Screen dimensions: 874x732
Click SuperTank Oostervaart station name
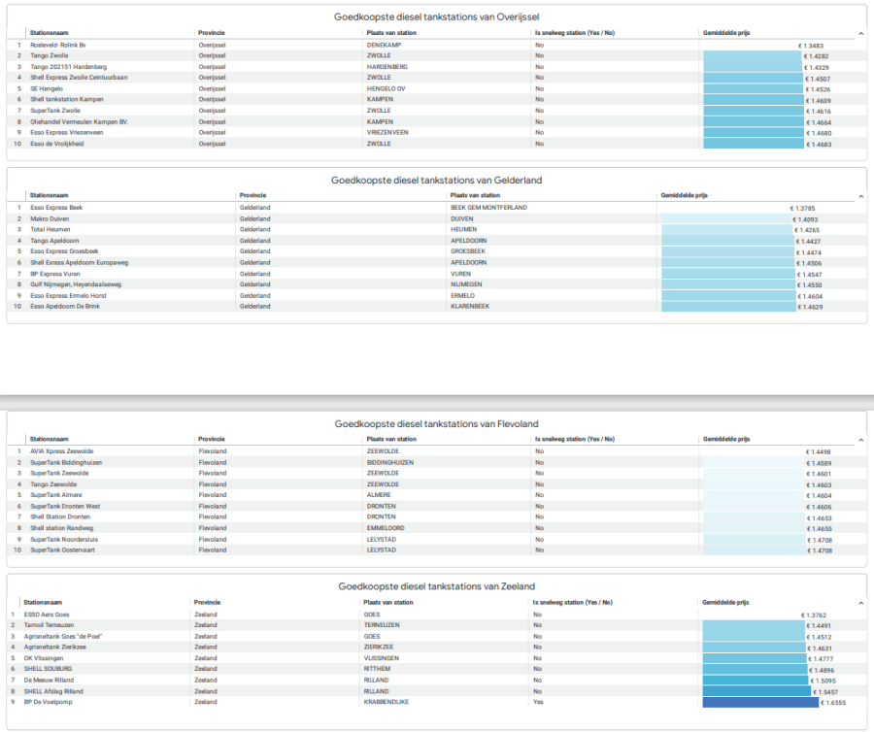point(62,549)
